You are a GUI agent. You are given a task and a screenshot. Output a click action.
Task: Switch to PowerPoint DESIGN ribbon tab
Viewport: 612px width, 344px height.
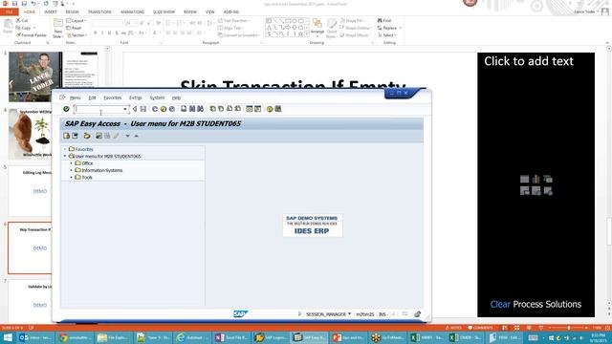(73, 12)
